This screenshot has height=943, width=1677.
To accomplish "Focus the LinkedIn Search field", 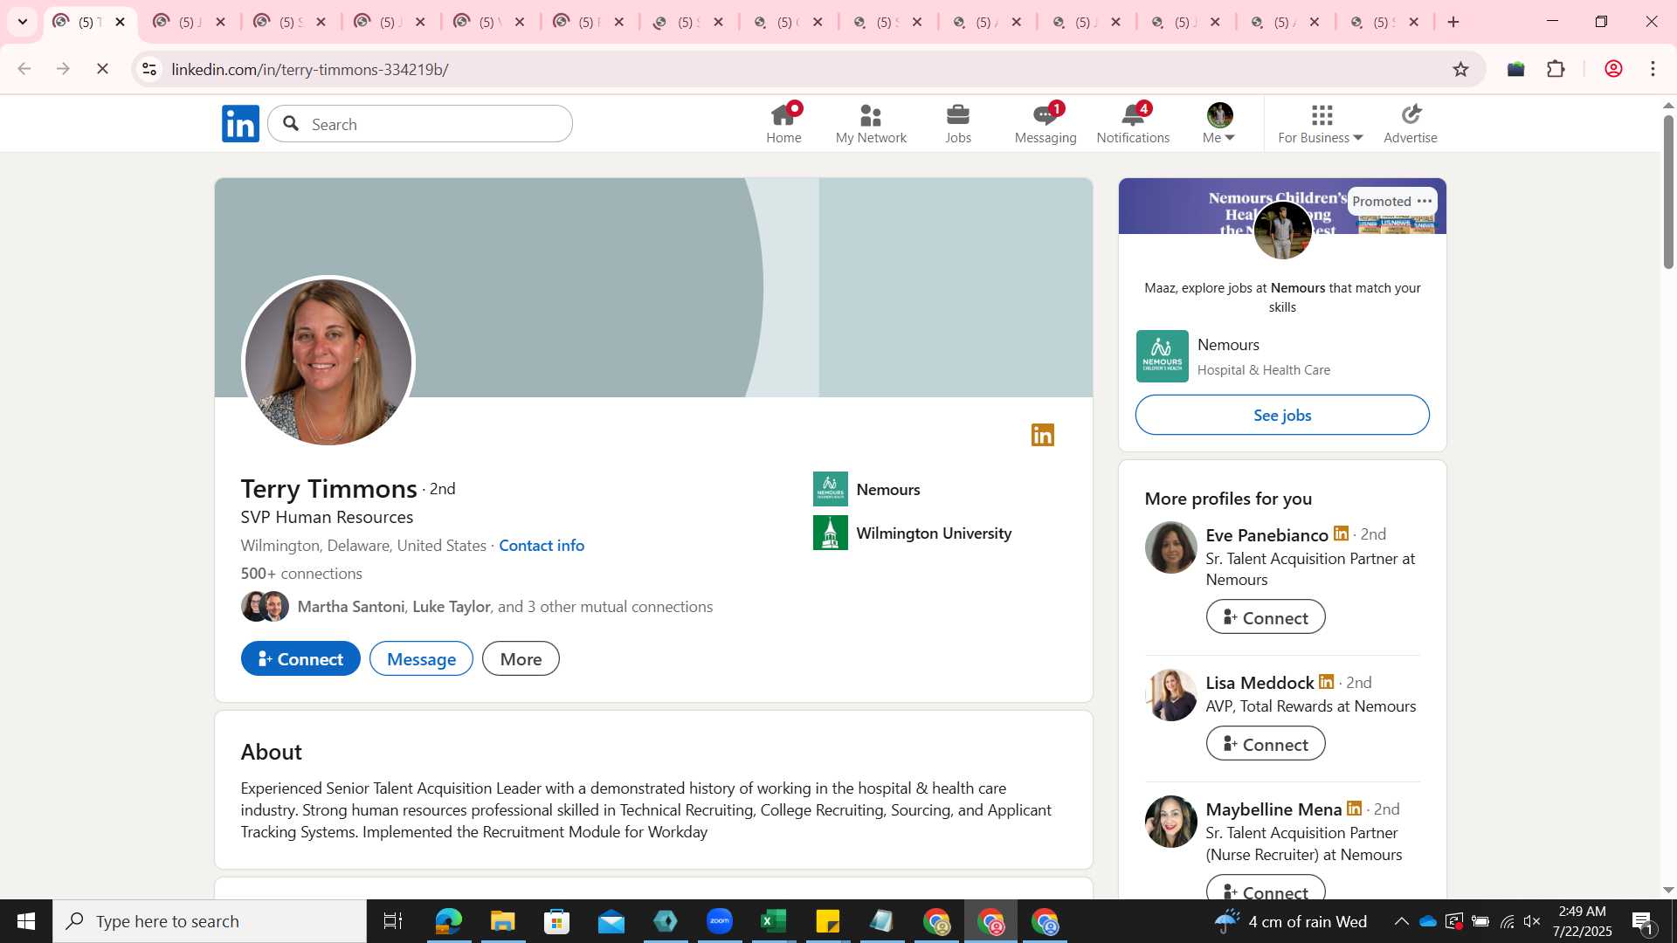I will tap(420, 124).
